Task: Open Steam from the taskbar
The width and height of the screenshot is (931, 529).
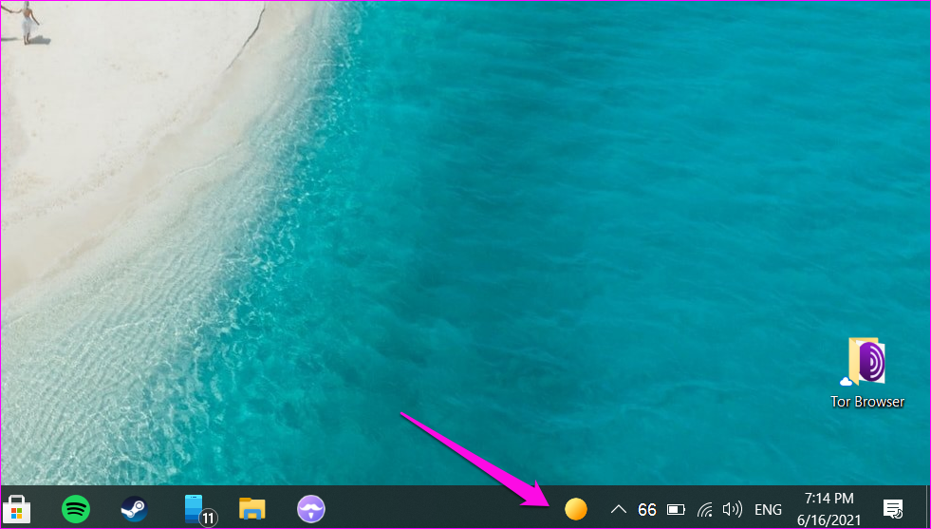Action: 134,509
